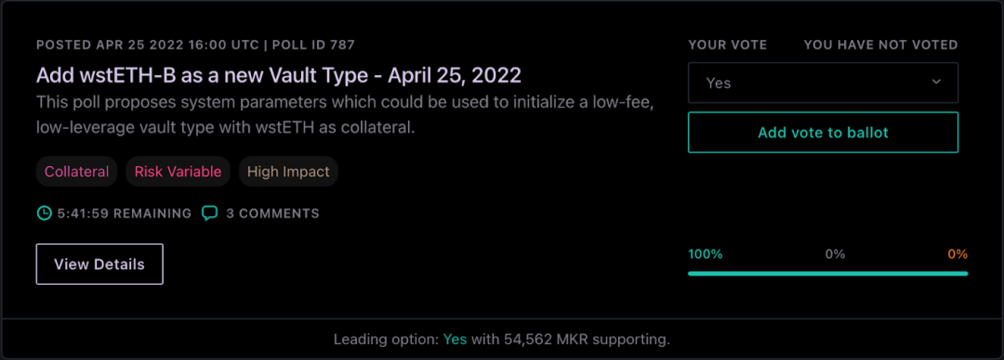
Task: Click the orange 0% percentage label
Action: pyautogui.click(x=958, y=254)
